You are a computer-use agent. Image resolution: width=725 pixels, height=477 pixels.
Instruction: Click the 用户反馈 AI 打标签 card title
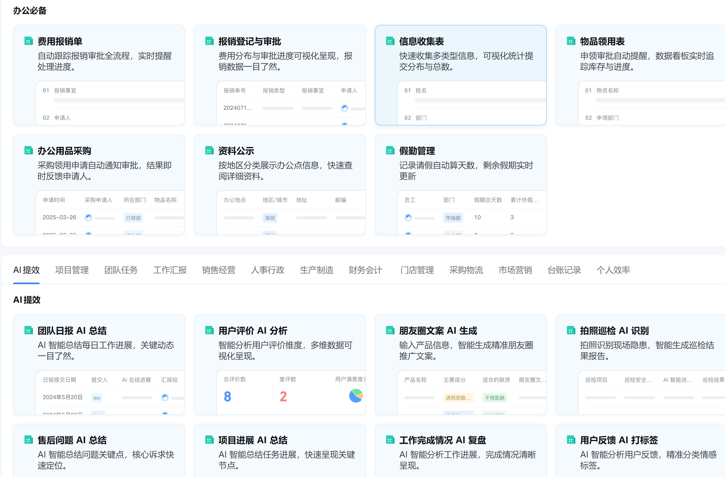[619, 440]
